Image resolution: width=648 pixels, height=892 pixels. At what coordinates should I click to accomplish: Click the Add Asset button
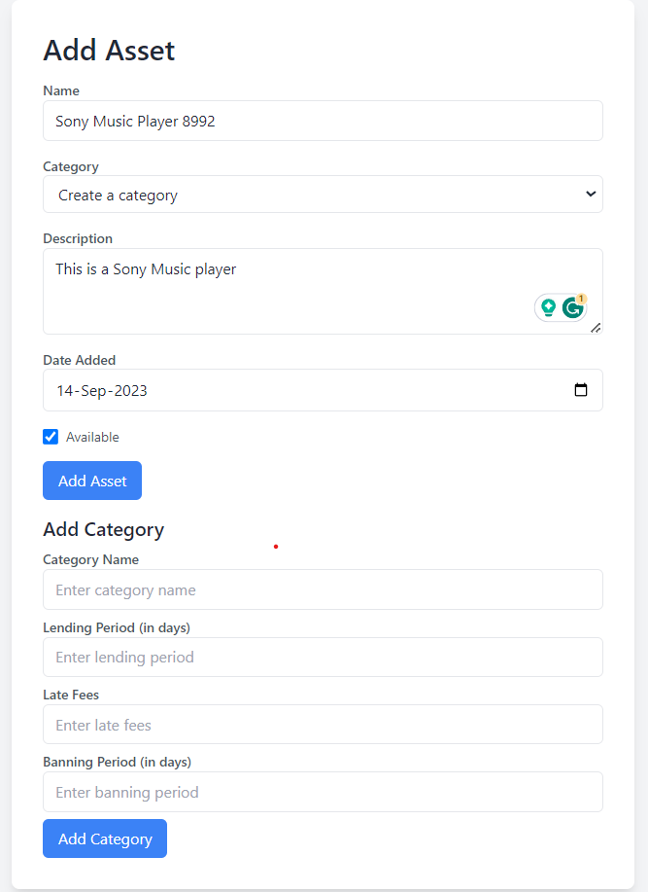[x=92, y=481]
